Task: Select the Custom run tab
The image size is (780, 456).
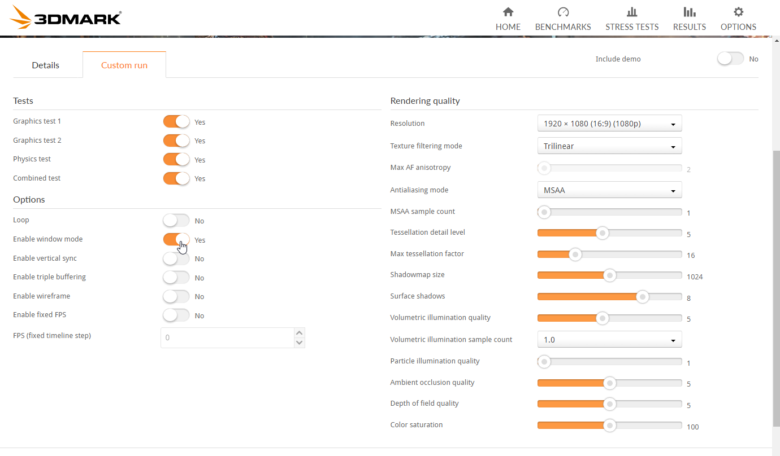Action: pyautogui.click(x=124, y=65)
